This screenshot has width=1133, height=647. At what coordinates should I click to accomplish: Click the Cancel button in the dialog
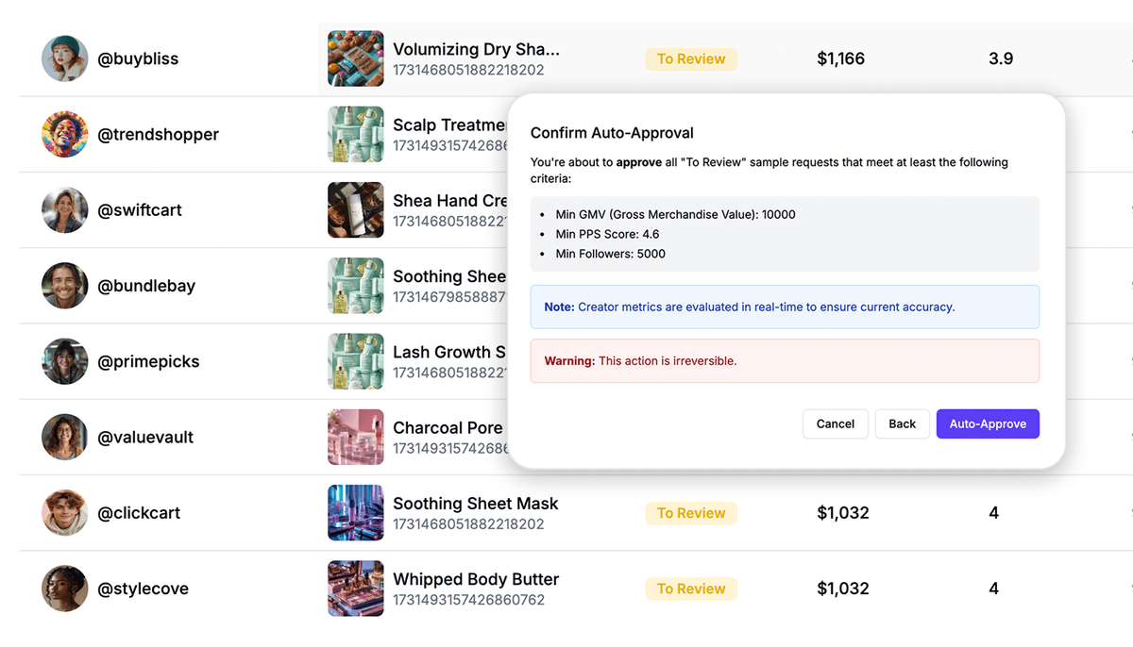tap(835, 423)
